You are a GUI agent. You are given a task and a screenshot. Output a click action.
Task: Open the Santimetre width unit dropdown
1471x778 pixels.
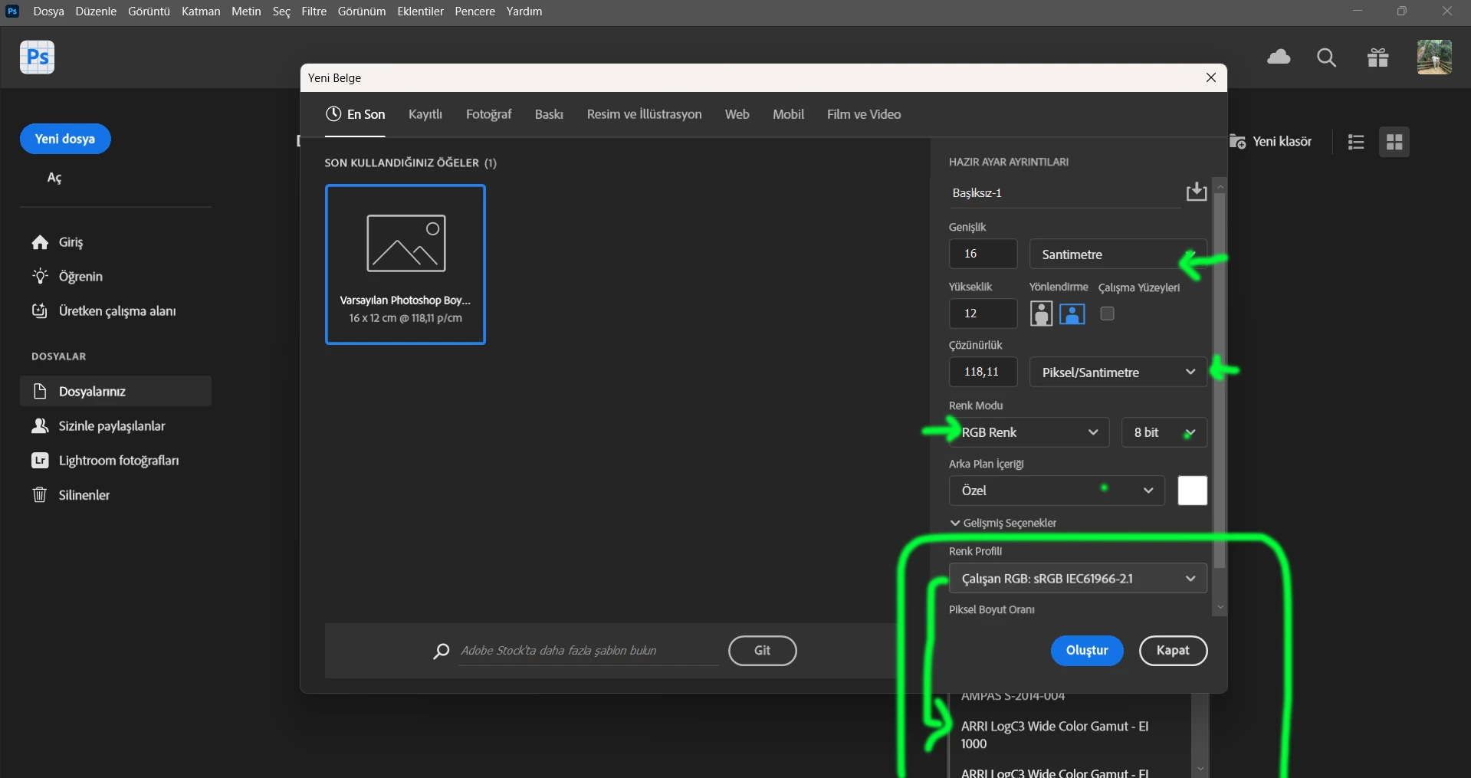[x=1118, y=254]
